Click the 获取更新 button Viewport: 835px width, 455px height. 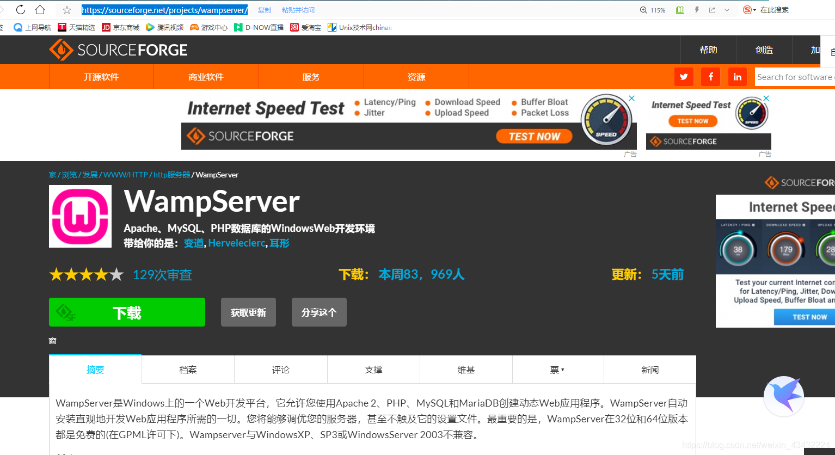(x=248, y=312)
